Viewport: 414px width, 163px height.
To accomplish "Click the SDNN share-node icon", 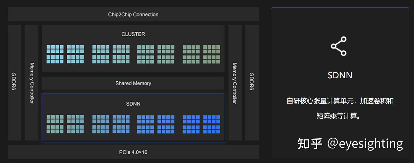I will [338, 46].
